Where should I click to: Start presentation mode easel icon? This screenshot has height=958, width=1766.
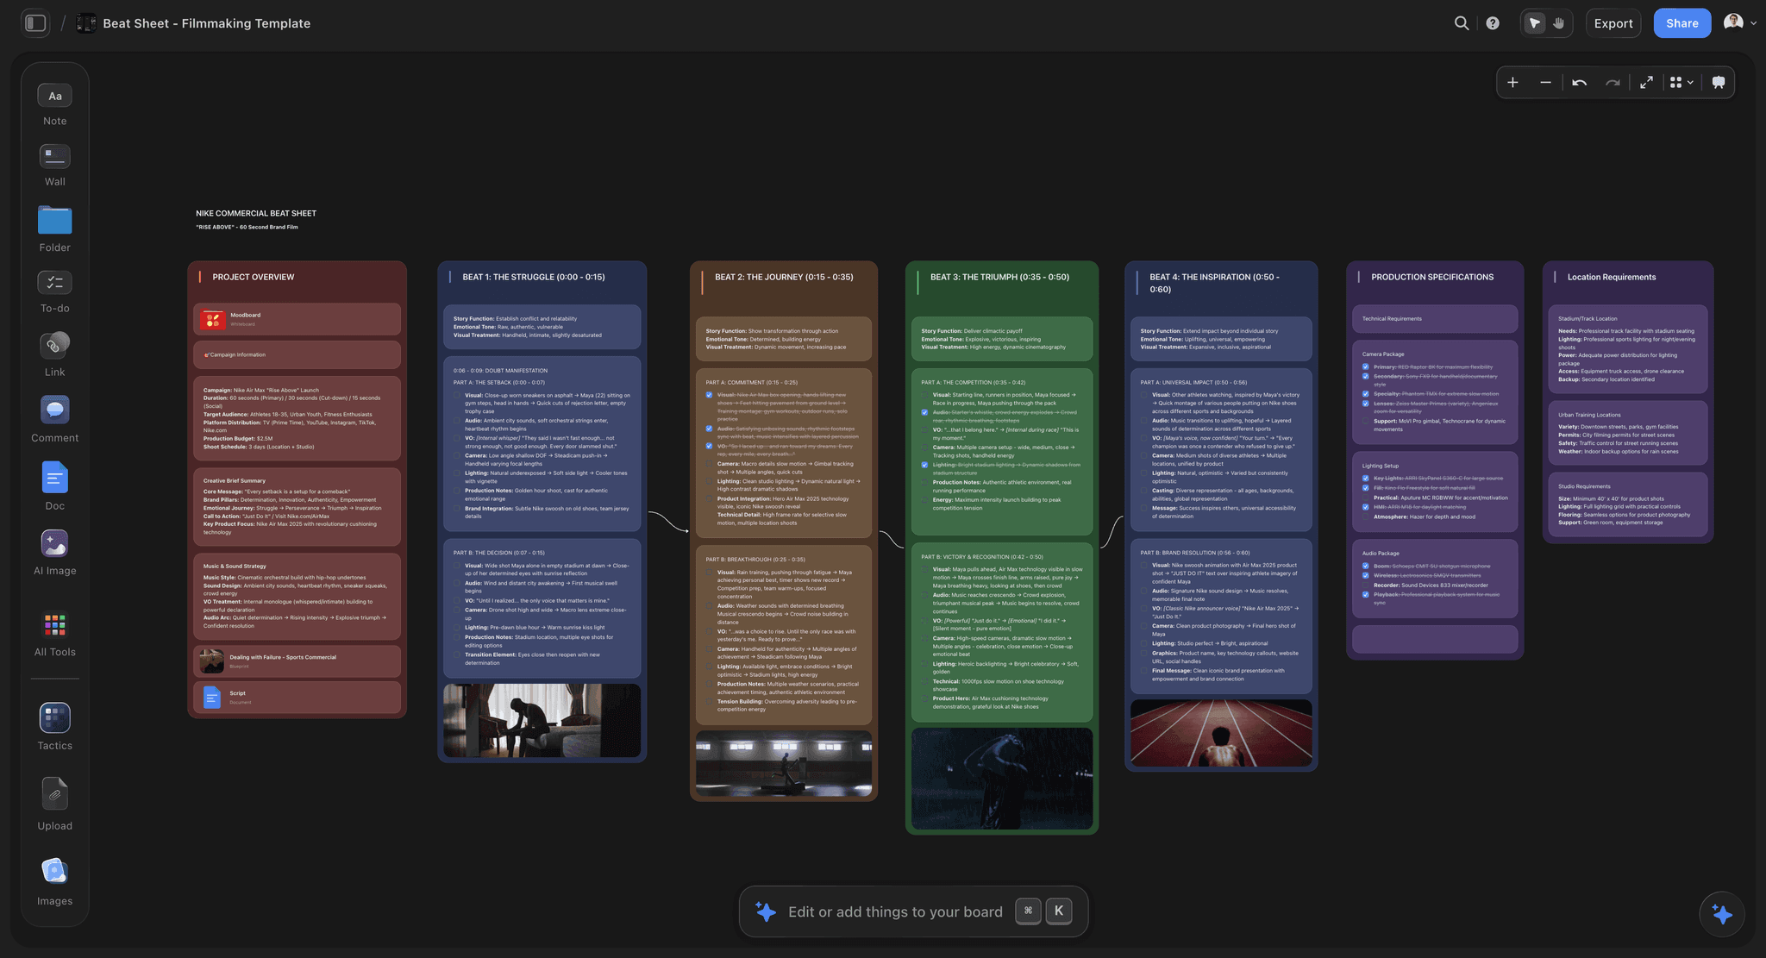coord(1719,82)
